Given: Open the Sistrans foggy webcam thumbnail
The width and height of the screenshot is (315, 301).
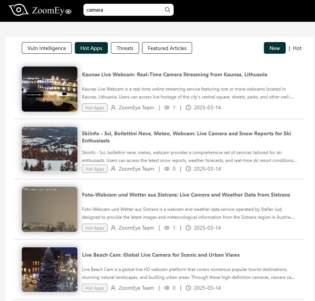Looking at the screenshot, I should click(x=50, y=209).
